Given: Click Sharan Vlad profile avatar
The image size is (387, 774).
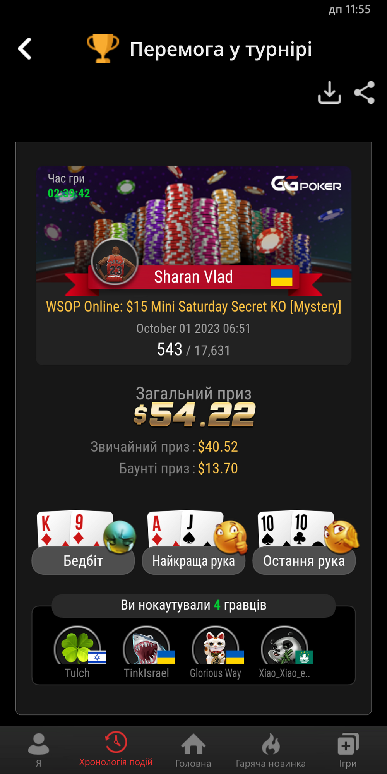Looking at the screenshot, I should pyautogui.click(x=115, y=262).
